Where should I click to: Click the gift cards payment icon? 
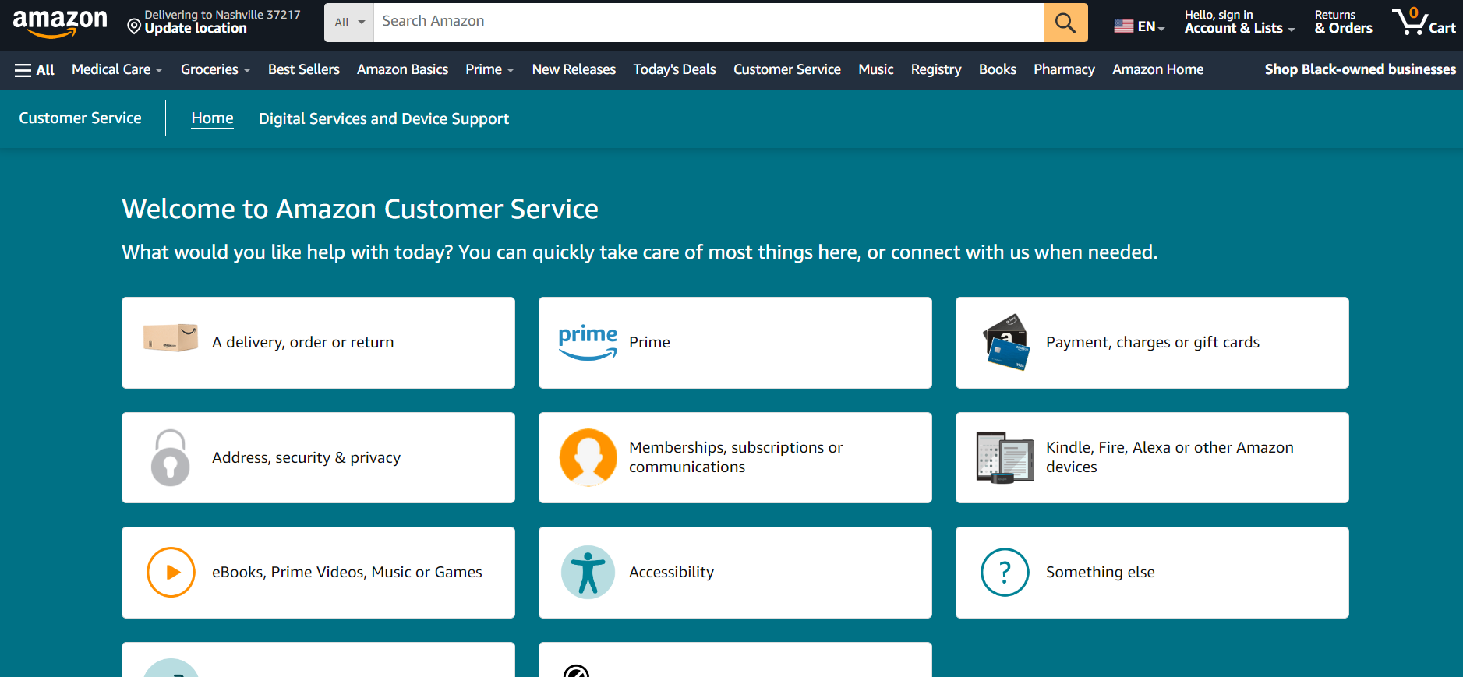click(x=1005, y=342)
